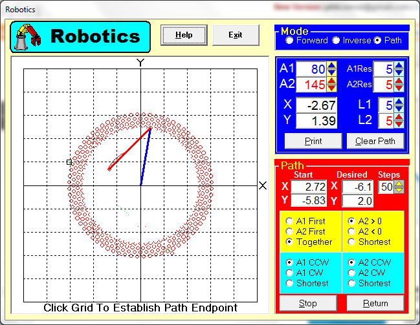The image size is (420, 325).
Task: Increase the path Steps spinner
Action: click(399, 183)
